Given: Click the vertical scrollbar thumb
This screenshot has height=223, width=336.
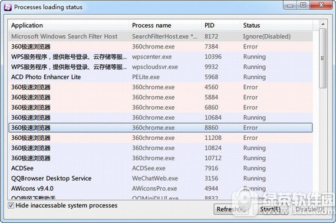Looking at the screenshot, I should pos(322,58).
